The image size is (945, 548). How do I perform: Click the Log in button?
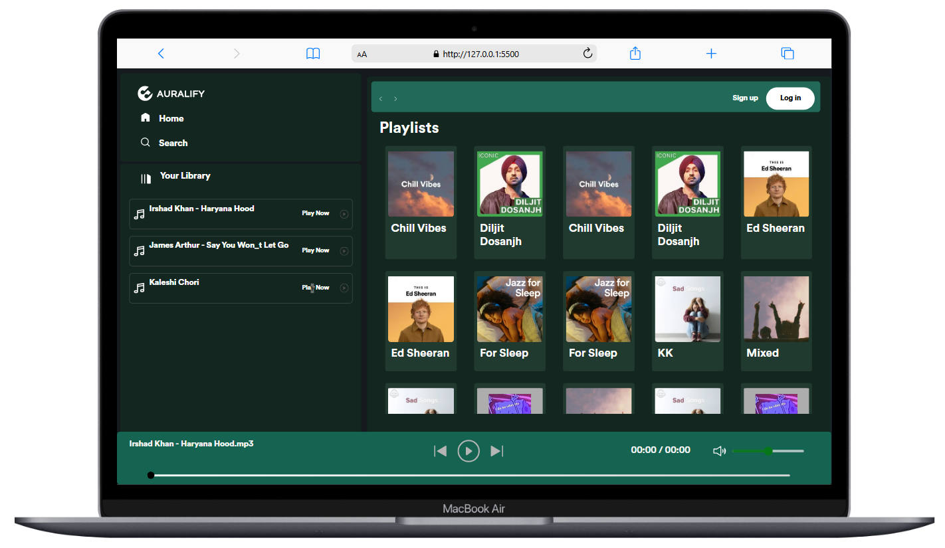[790, 98]
